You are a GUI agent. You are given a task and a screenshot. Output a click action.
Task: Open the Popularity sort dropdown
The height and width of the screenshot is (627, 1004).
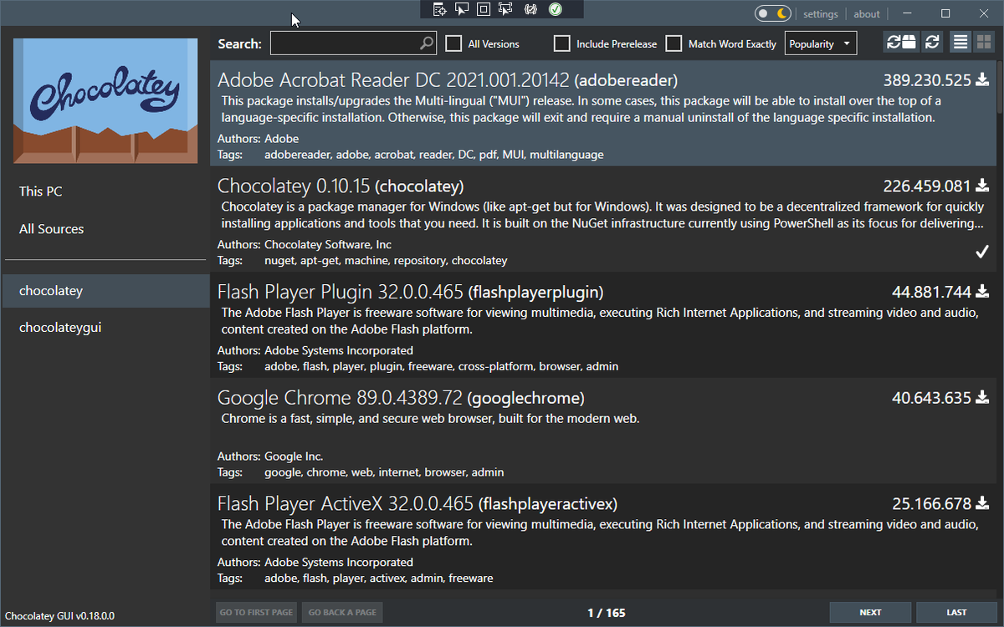click(x=821, y=43)
